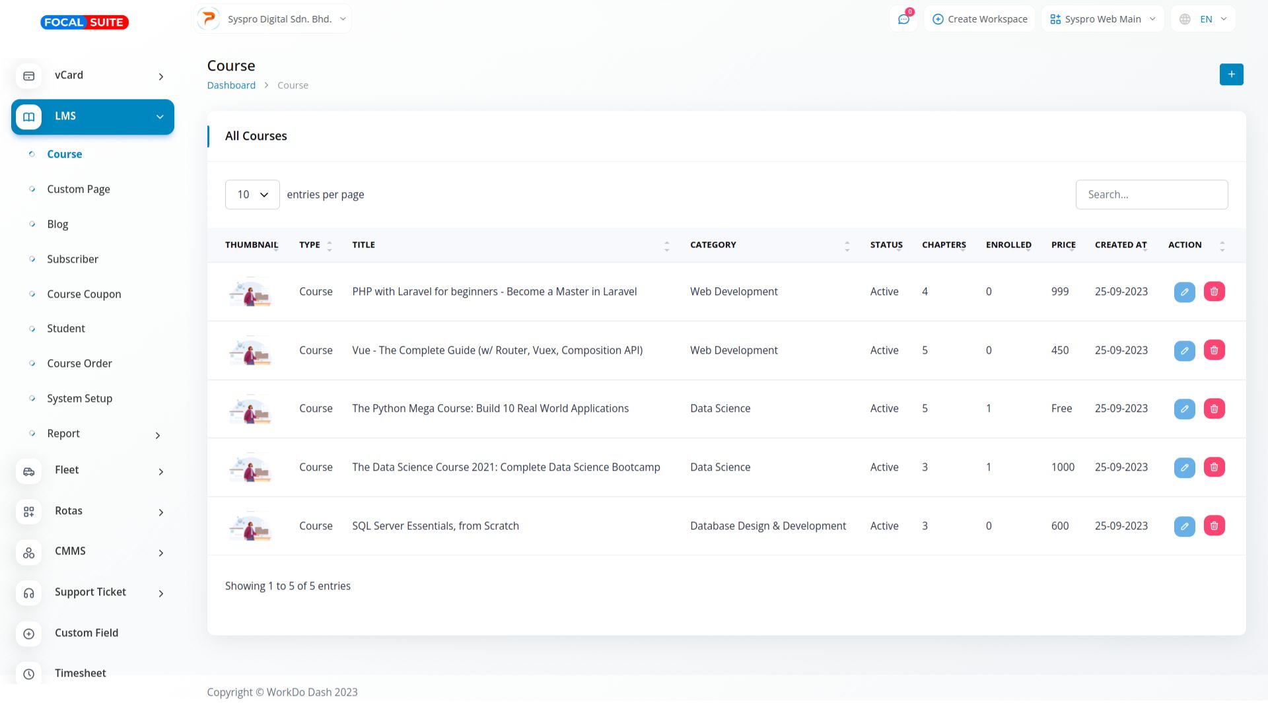
Task: Expand the Report submenu in sidebar
Action: pos(158,435)
